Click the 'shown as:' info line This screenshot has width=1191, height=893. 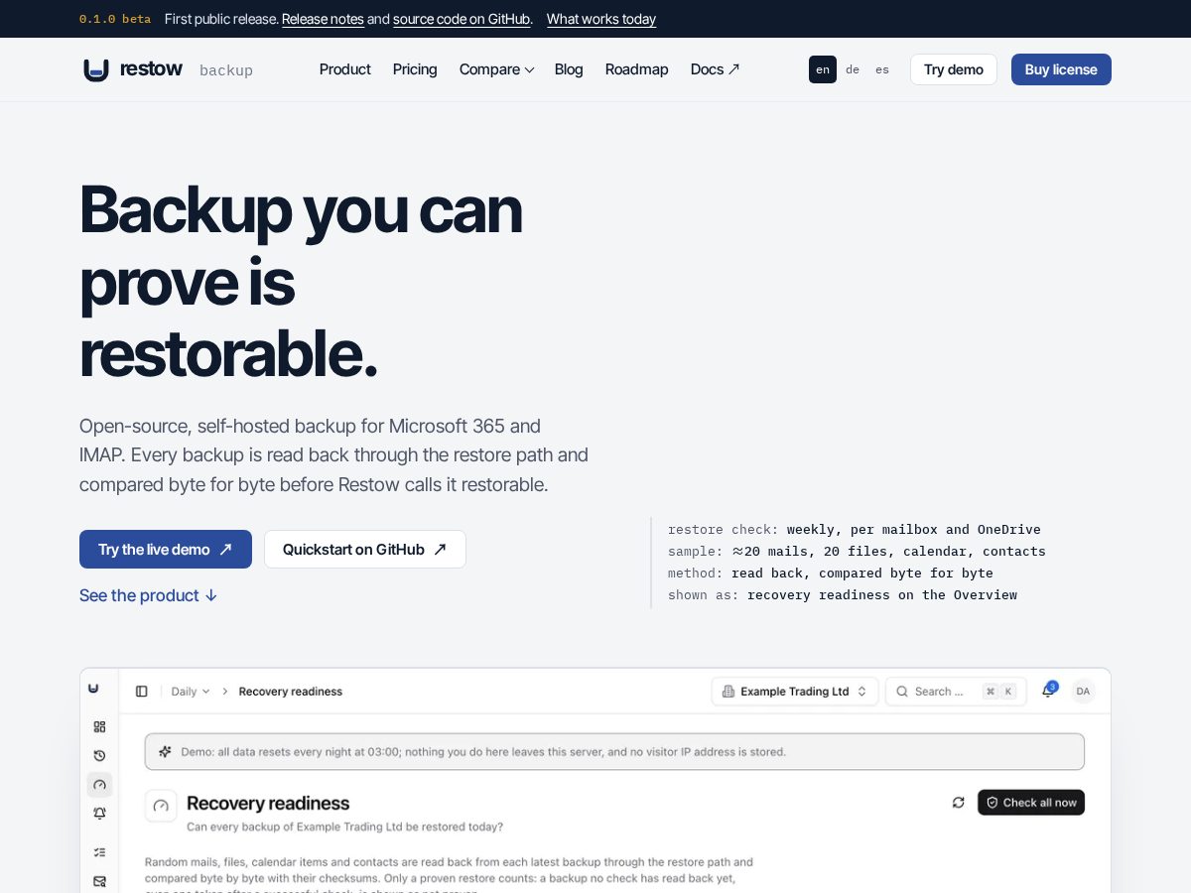[843, 594]
